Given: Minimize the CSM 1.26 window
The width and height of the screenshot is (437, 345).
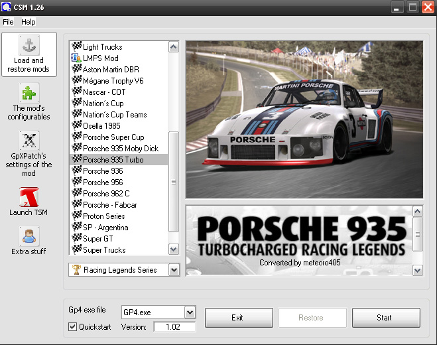Looking at the screenshot, I should [397, 7].
